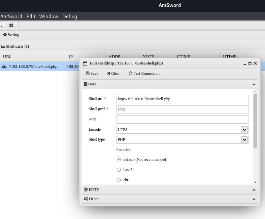265x219 pixels.
Task: Select the shell.php row URL in the shell list
Action: (x=29, y=66)
